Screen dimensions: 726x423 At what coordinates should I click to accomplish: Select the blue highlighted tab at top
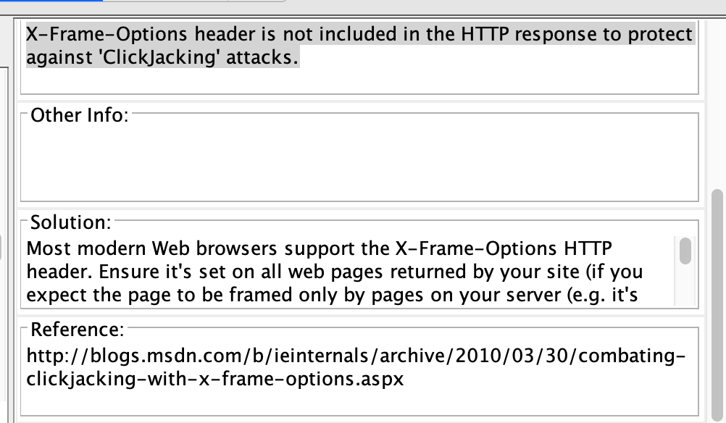(51, 4)
